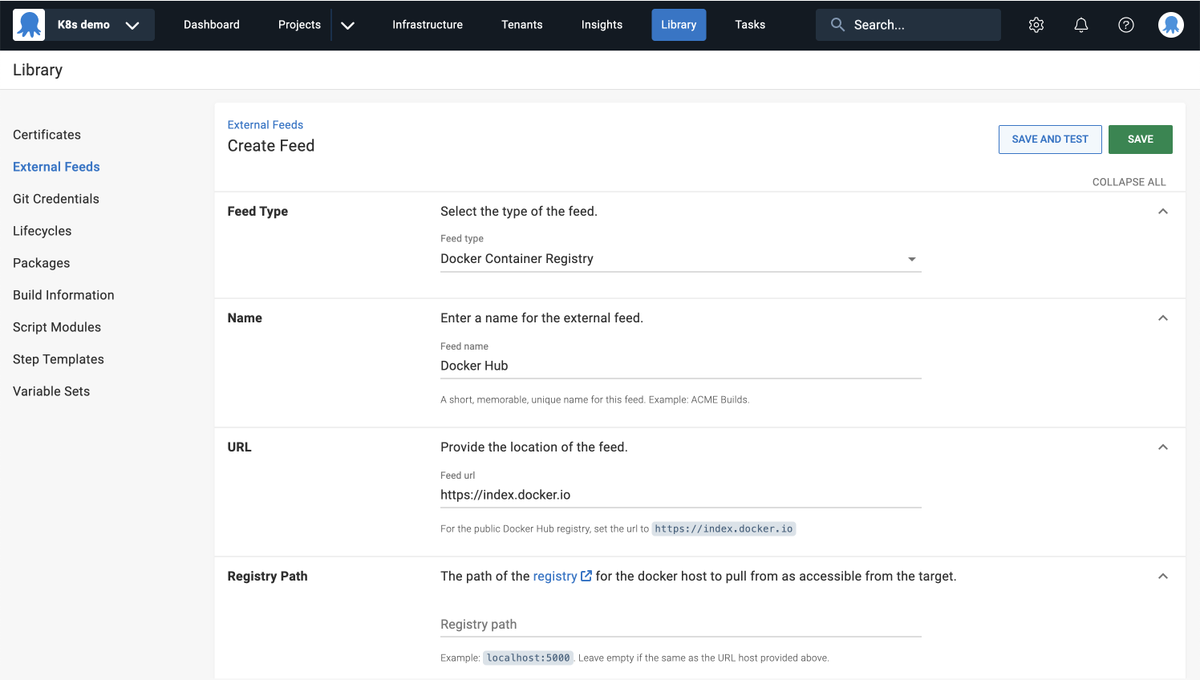Click the user profile avatar

click(x=1170, y=25)
